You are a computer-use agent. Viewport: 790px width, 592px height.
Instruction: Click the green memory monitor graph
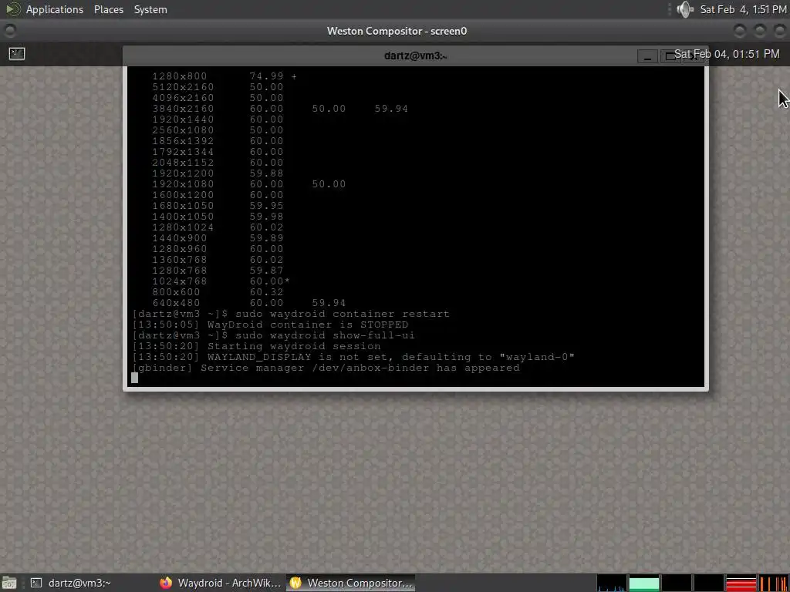(x=644, y=583)
